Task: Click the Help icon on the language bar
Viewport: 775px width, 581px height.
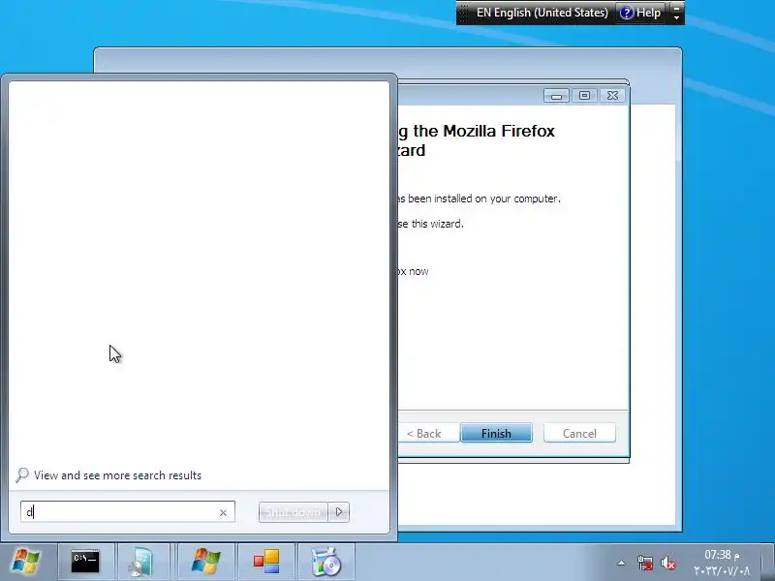Action: (640, 13)
